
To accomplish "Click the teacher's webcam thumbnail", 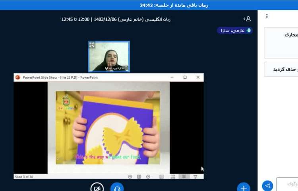I will [108, 56].
